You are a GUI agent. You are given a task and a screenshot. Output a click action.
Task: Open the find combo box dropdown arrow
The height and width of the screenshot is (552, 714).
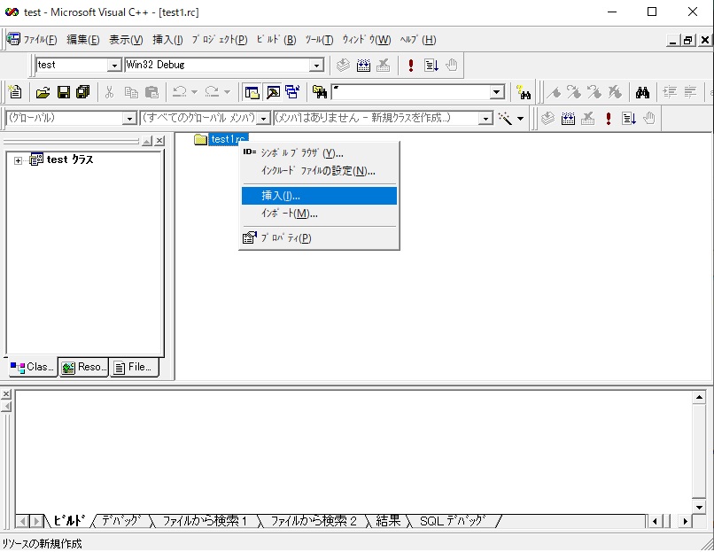tap(497, 92)
